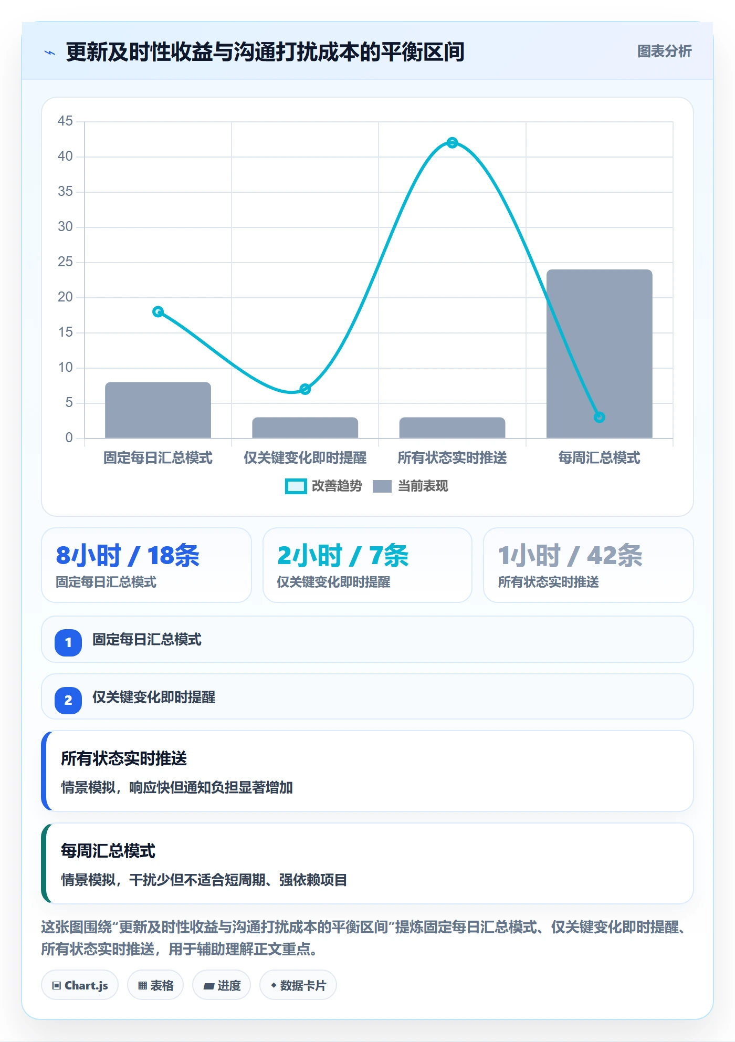Viewport: 735px width, 1042px height.
Task: Select the 数据卡片 tag
Action: click(298, 985)
